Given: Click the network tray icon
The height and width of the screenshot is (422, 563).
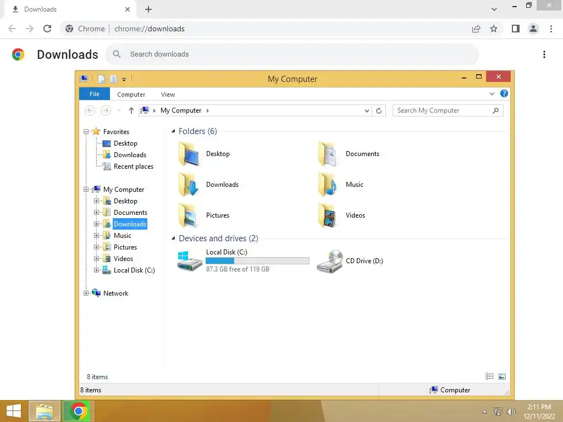Looking at the screenshot, I should pos(498,411).
